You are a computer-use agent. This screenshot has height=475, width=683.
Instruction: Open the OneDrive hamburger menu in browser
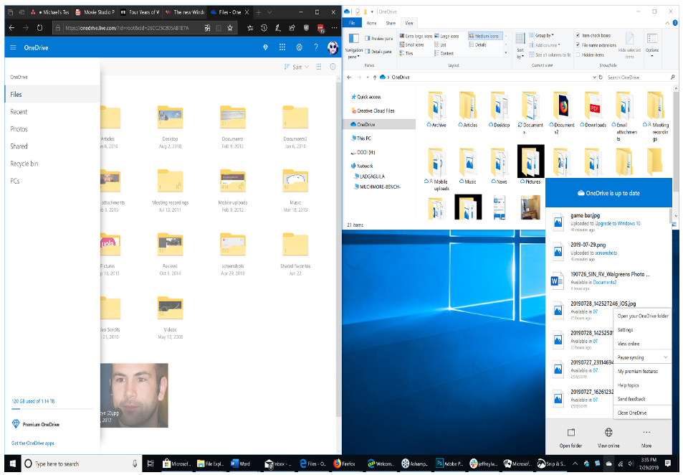[x=13, y=47]
